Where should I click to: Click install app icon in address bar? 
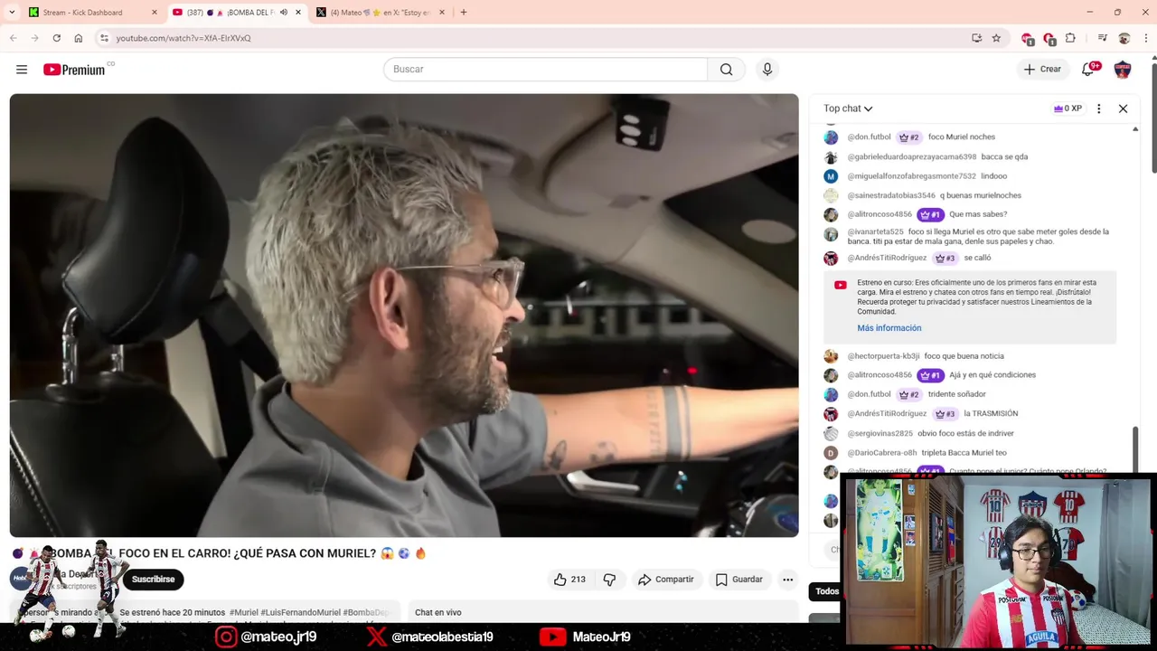click(x=976, y=38)
